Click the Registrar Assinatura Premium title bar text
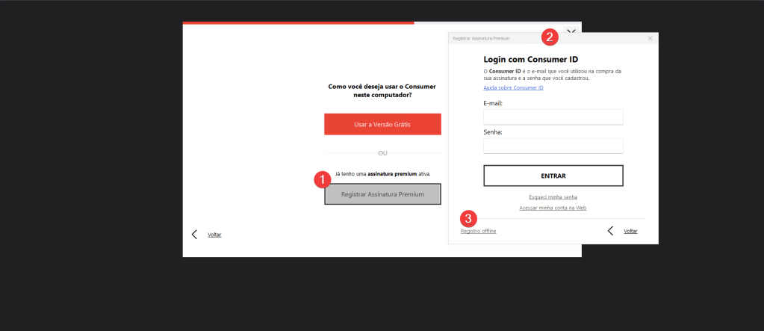The width and height of the screenshot is (764, 331). (482, 38)
